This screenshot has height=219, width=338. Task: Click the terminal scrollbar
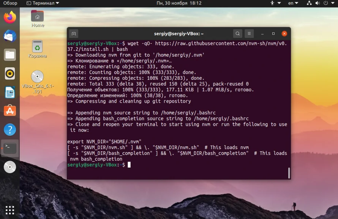pos(289,173)
